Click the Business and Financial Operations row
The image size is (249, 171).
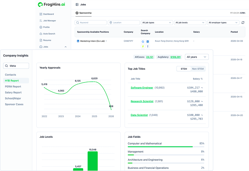[166, 168]
